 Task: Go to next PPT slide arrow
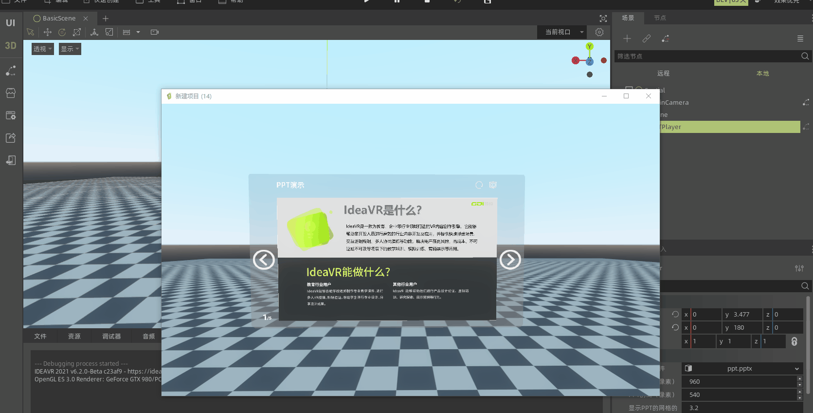click(x=510, y=260)
